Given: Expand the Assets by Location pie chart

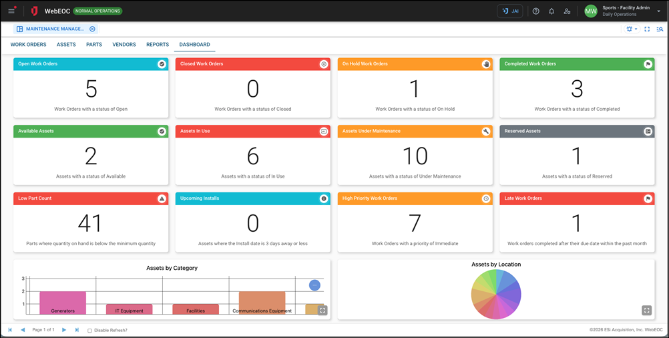Looking at the screenshot, I should point(646,311).
